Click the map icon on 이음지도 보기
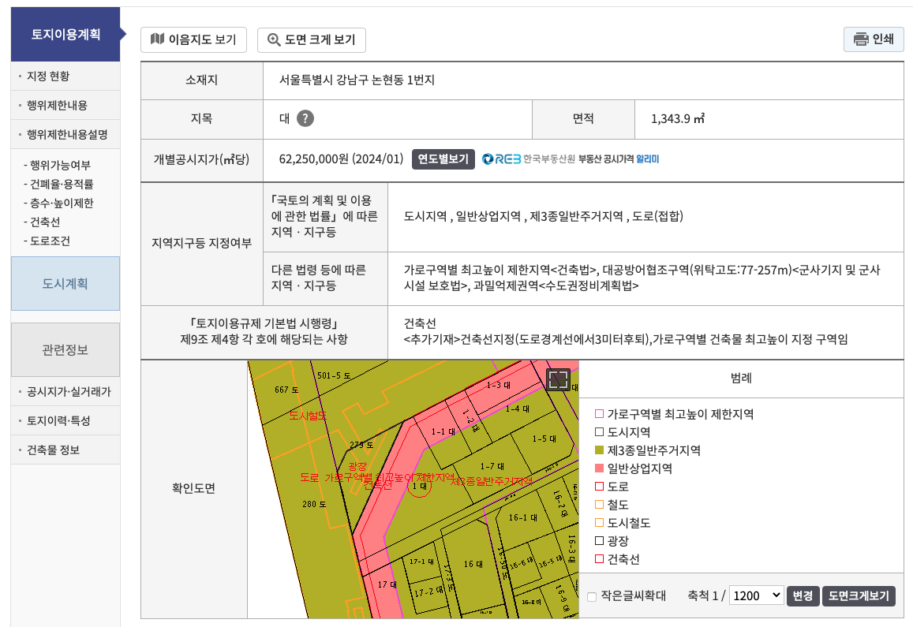 [155, 39]
